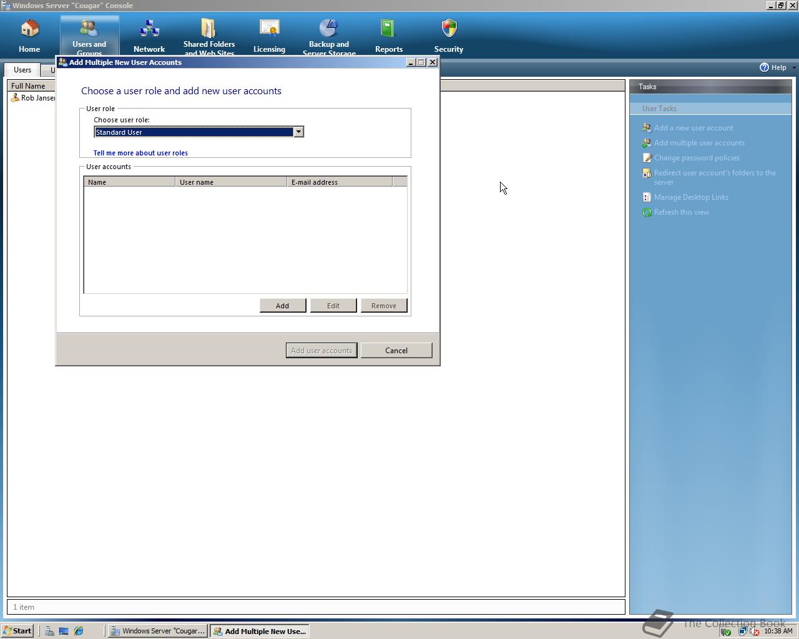Cancel the Add Multiple New User Accounts dialog
This screenshot has height=639, width=799.
tap(396, 350)
